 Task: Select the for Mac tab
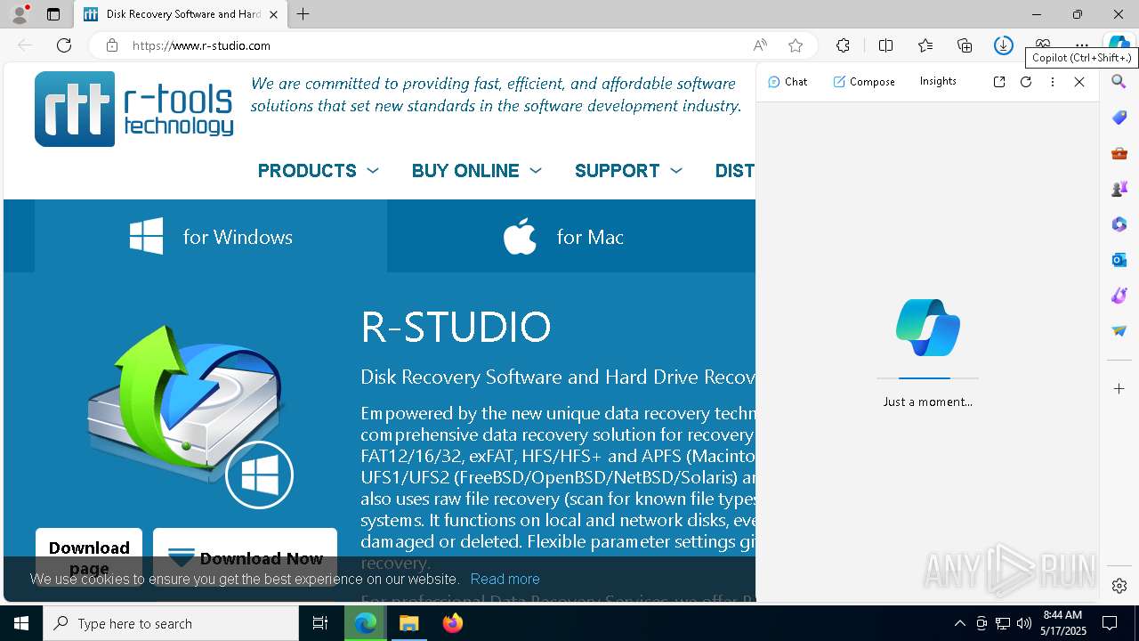(570, 237)
